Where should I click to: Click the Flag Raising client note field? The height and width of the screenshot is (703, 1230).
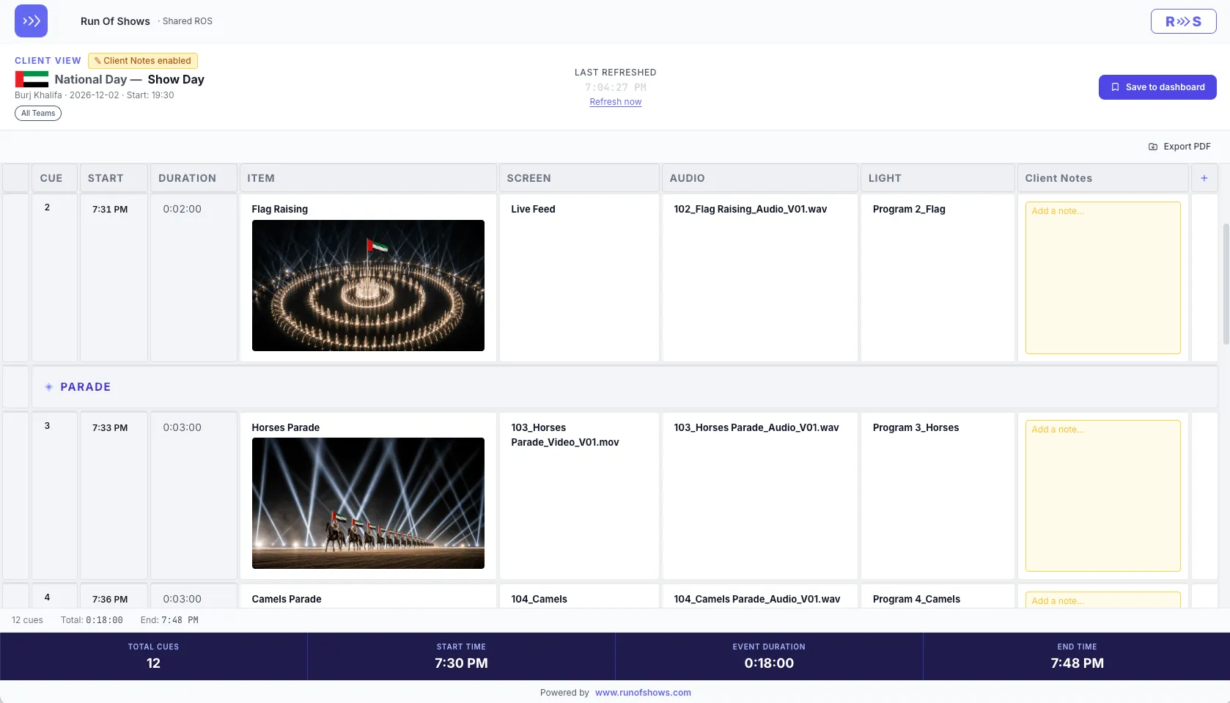coord(1102,278)
